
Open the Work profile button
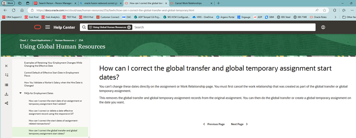coord(8,3)
